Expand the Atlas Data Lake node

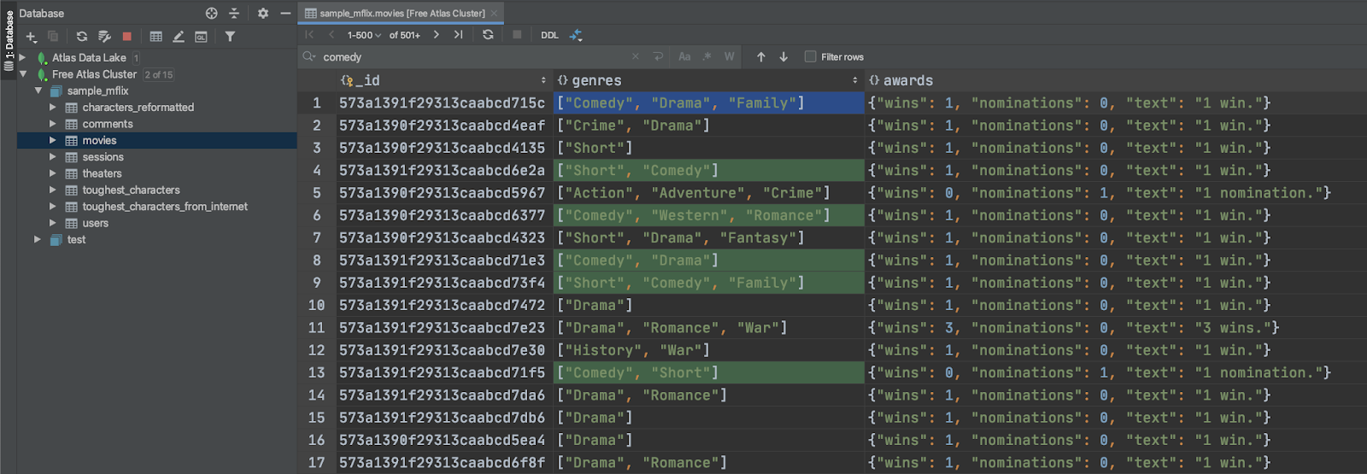coord(22,58)
